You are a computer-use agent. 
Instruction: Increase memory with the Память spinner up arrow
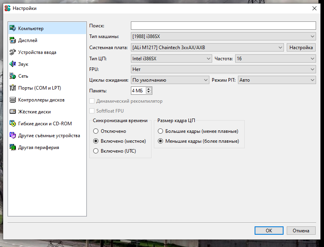coord(149,89)
